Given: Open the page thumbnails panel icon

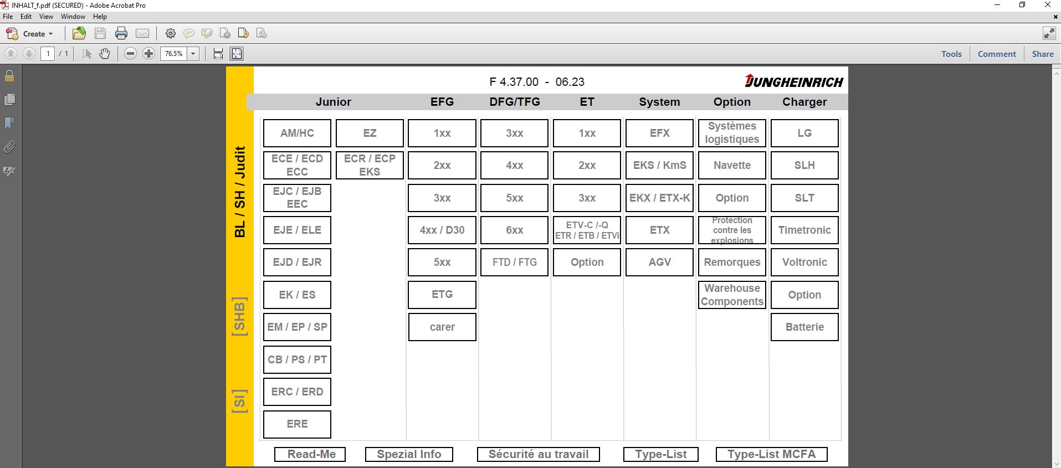Looking at the screenshot, I should [9, 100].
